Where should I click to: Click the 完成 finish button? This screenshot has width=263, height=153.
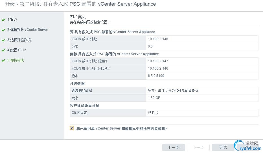click(x=223, y=147)
